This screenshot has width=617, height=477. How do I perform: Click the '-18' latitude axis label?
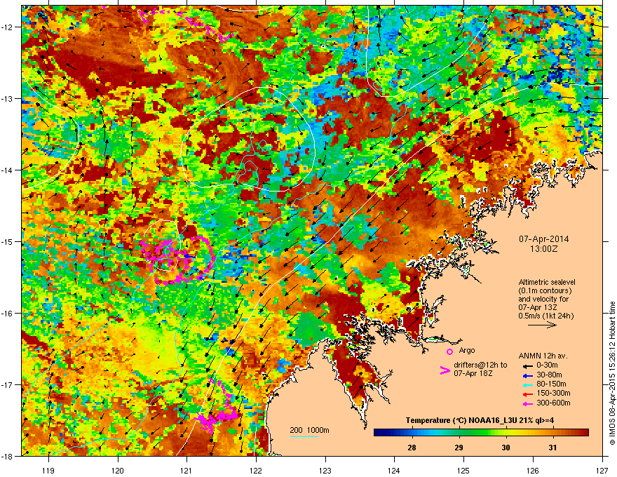pos(7,456)
